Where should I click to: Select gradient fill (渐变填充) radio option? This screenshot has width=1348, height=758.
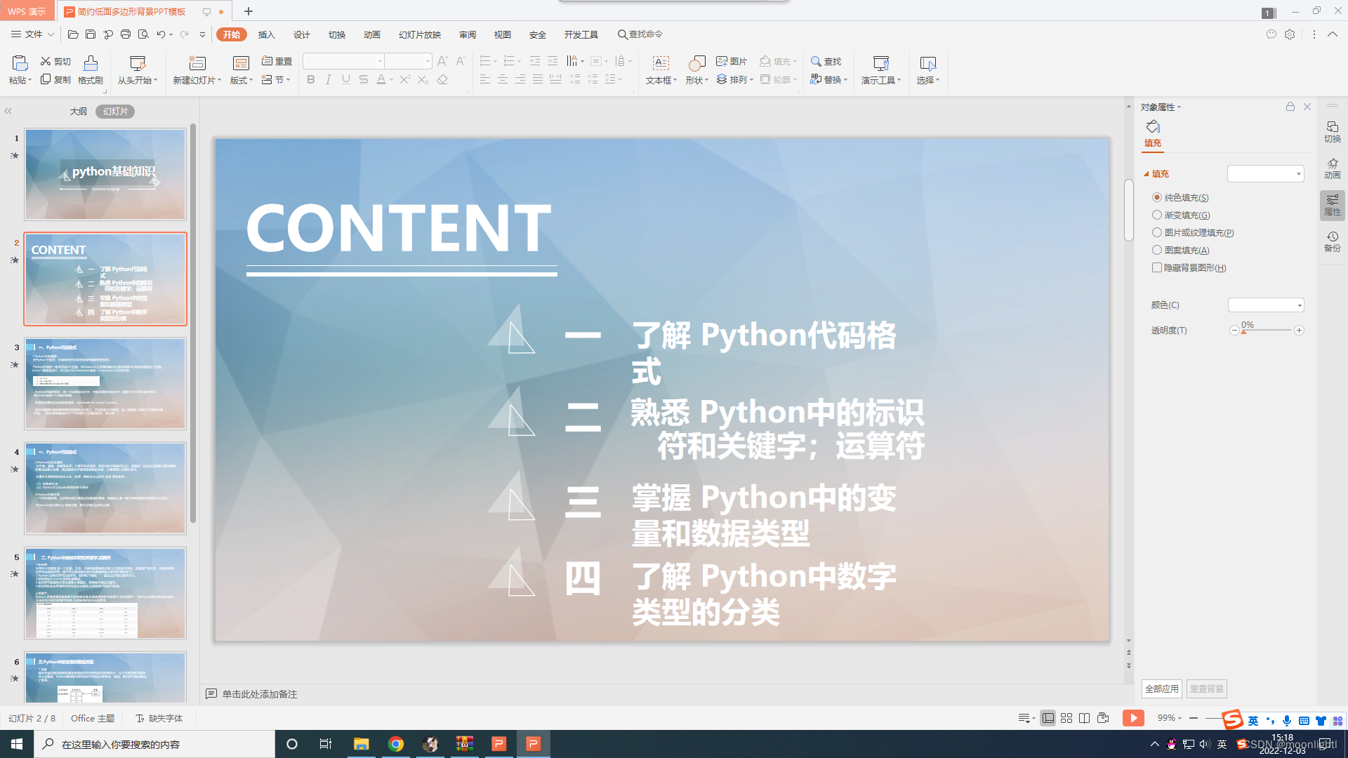(x=1157, y=215)
